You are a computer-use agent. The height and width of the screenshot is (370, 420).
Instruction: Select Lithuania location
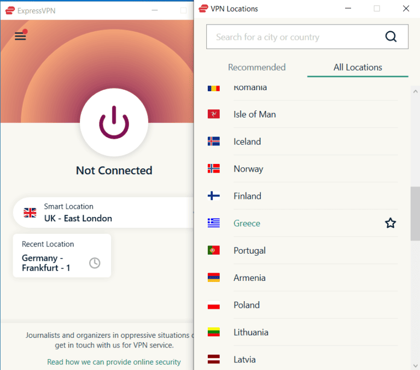(x=302, y=332)
